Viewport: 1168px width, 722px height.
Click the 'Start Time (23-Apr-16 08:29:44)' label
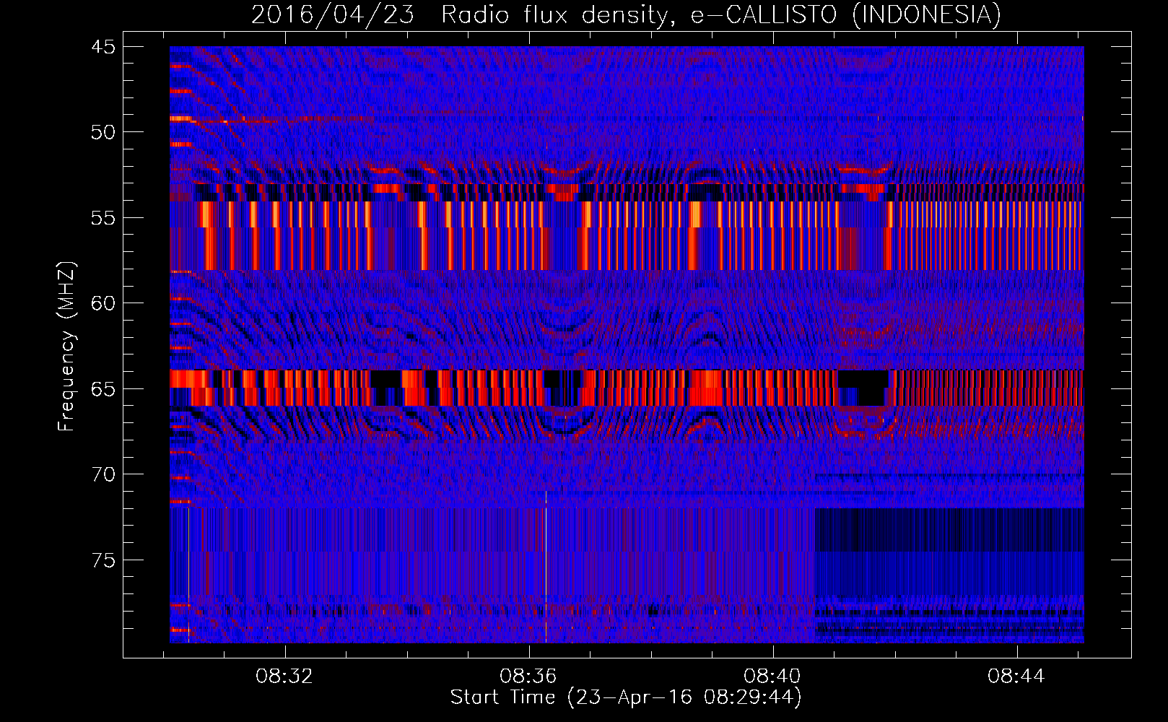pos(626,697)
